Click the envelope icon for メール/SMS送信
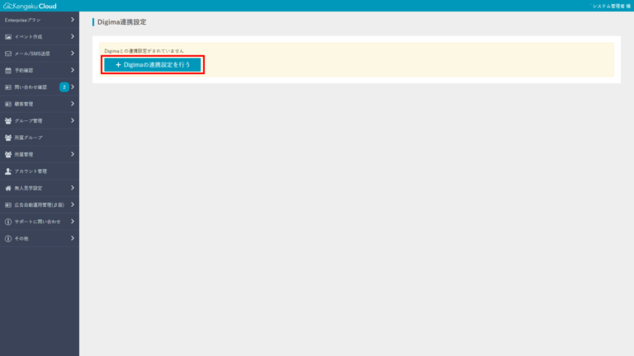This screenshot has width=634, height=356. [x=8, y=54]
